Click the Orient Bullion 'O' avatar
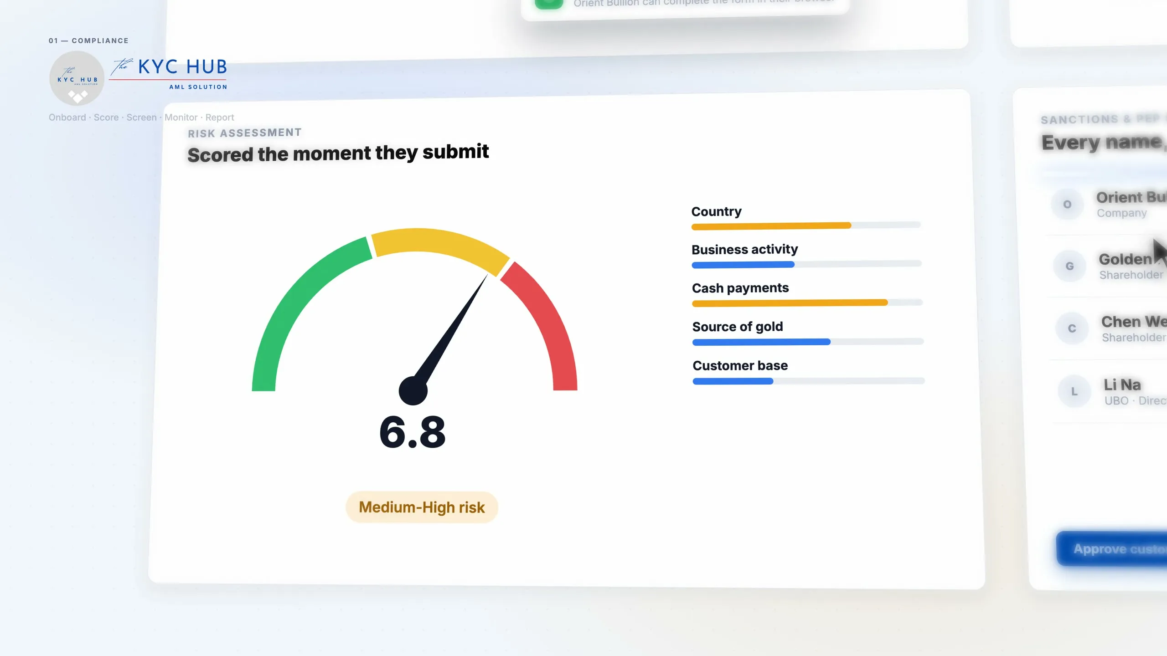Image resolution: width=1167 pixels, height=656 pixels. tap(1067, 204)
